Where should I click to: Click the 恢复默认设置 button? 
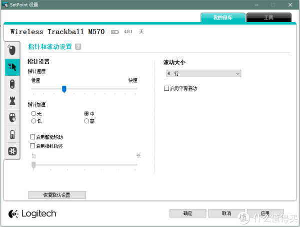(x=57, y=194)
